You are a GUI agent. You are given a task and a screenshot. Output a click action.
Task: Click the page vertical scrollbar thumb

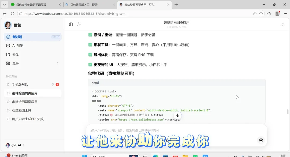pos(288,112)
